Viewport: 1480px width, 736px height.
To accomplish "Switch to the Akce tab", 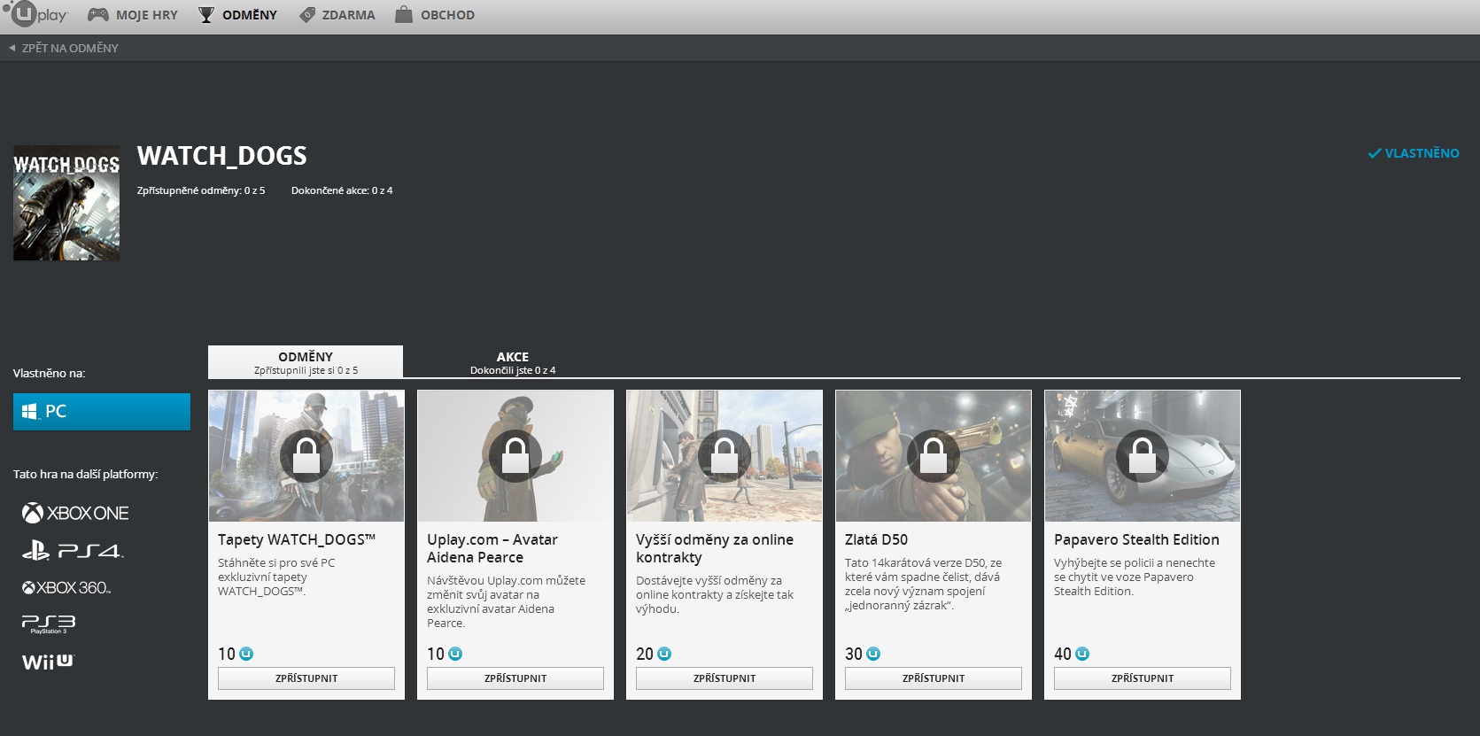I will coord(512,361).
